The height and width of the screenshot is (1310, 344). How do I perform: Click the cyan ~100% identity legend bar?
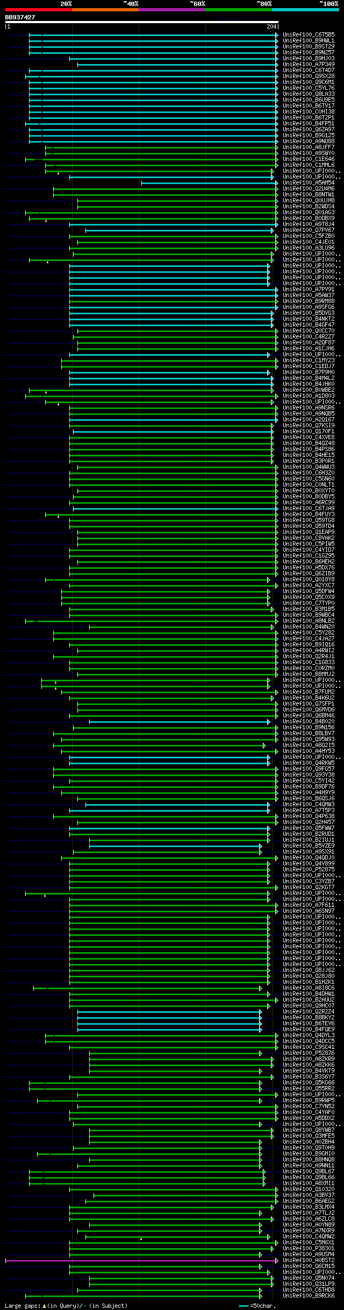pos(305,10)
